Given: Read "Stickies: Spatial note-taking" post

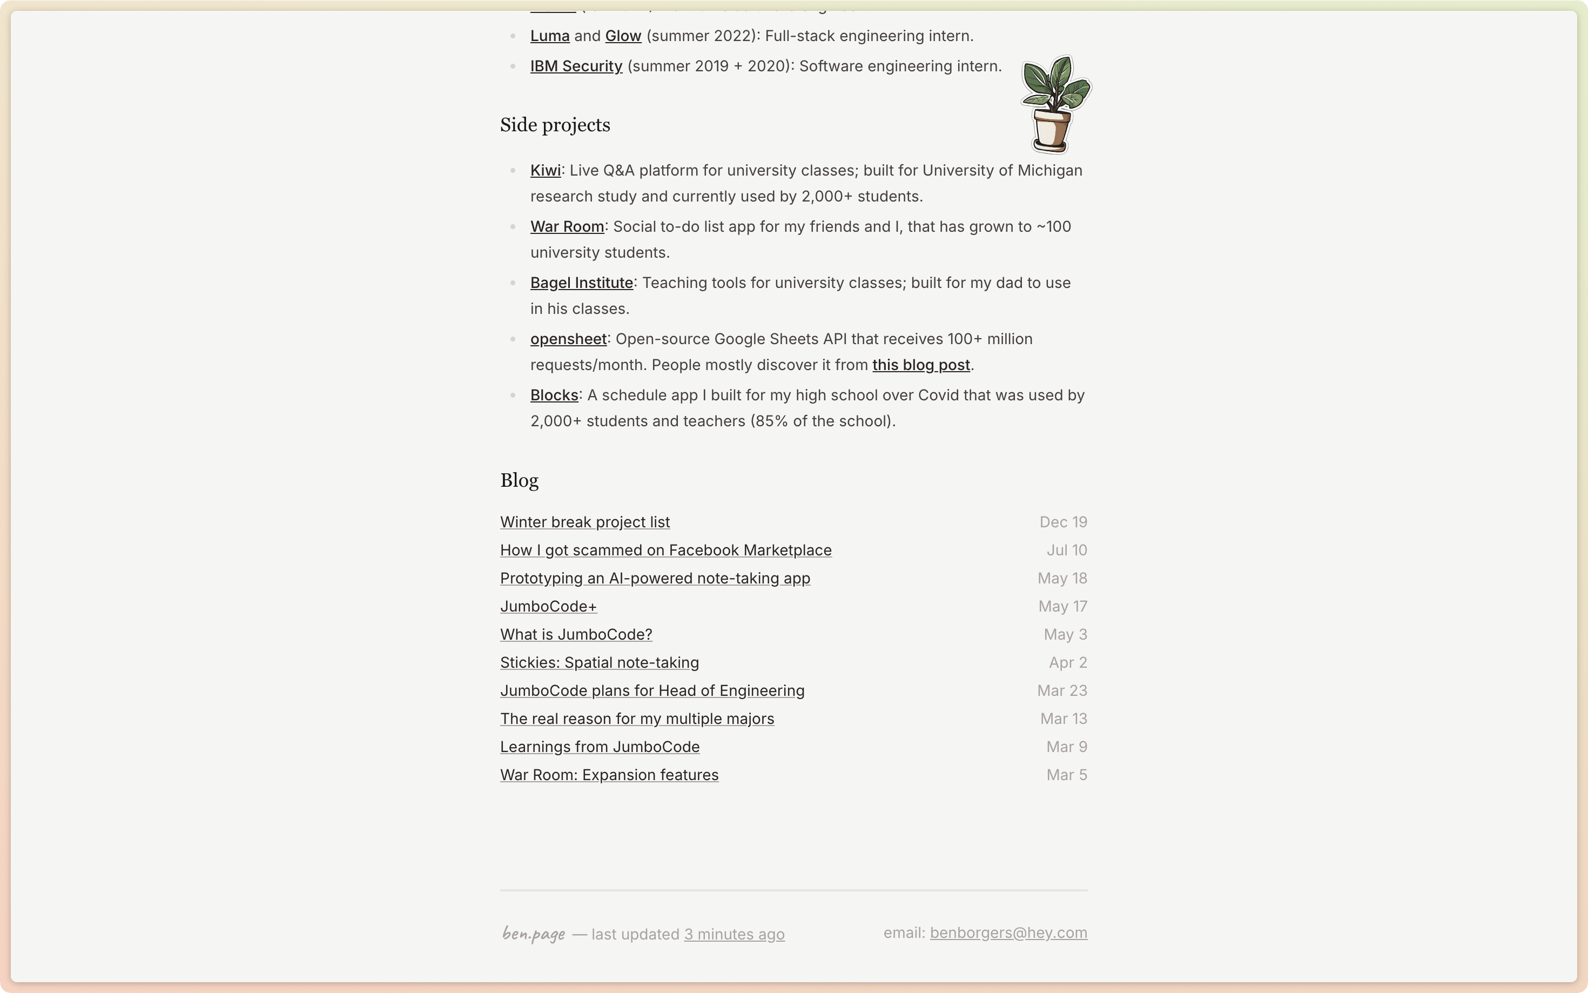Looking at the screenshot, I should point(598,663).
